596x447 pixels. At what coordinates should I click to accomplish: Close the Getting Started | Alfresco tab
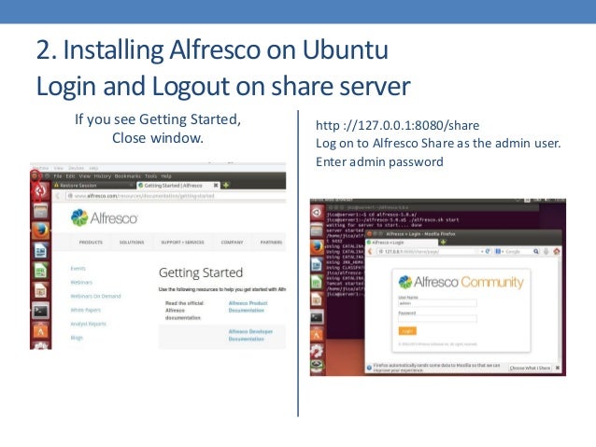(x=216, y=186)
